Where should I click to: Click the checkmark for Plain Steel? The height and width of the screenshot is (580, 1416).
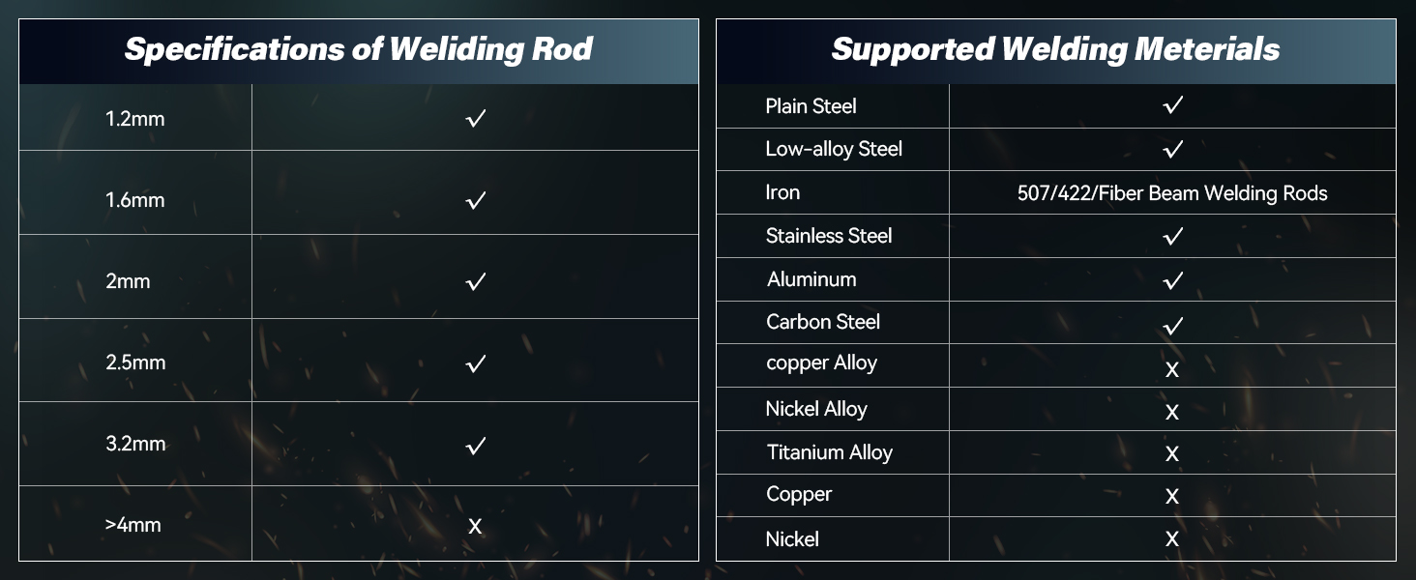coord(1173,104)
